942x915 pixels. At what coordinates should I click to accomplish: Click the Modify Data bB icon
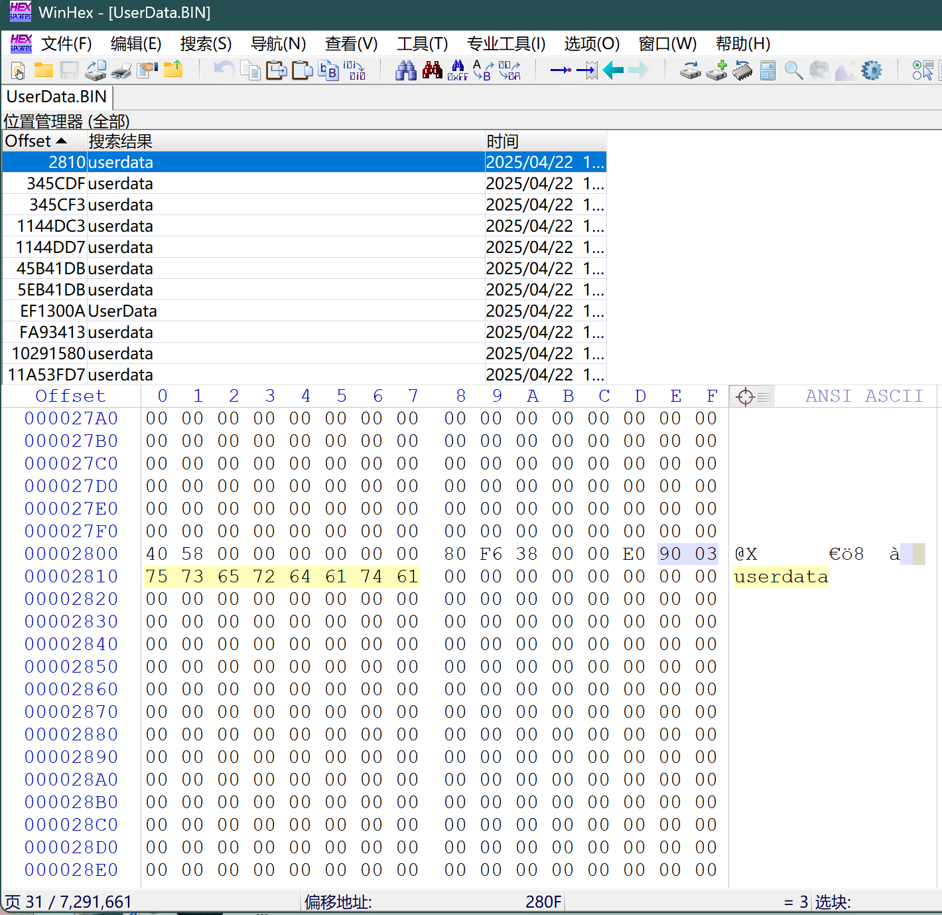coord(328,70)
